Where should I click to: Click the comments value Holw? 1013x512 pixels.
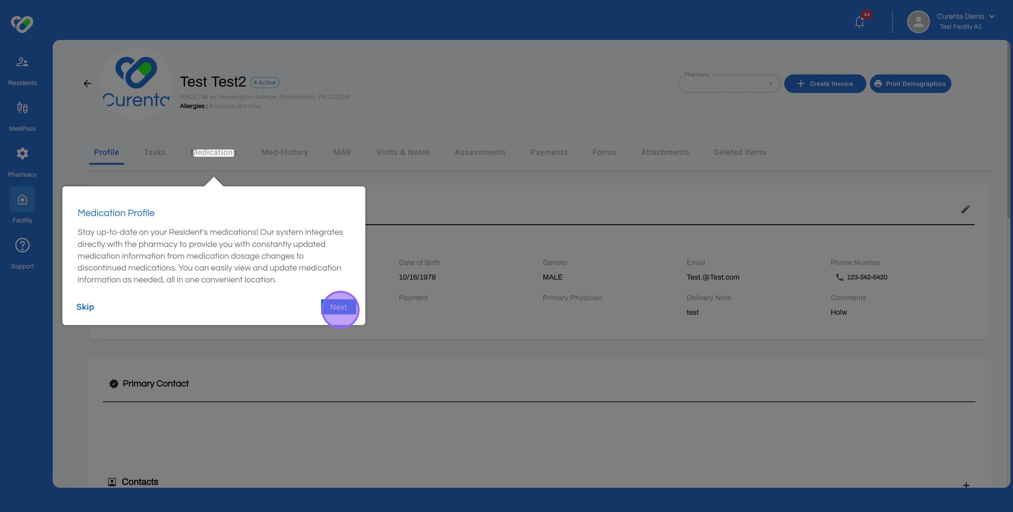pos(839,312)
